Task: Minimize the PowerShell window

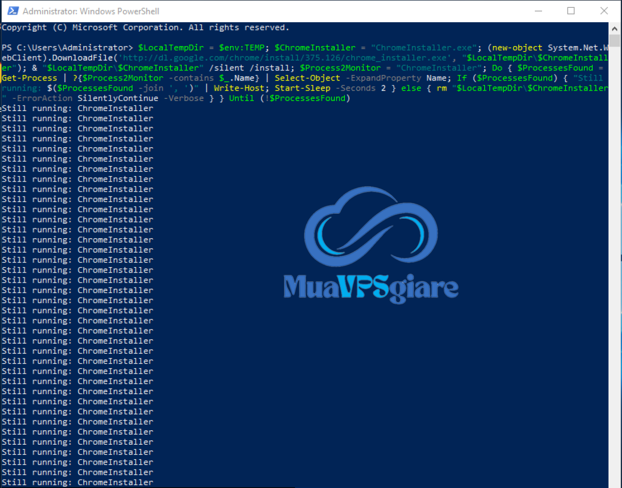Action: coord(537,11)
